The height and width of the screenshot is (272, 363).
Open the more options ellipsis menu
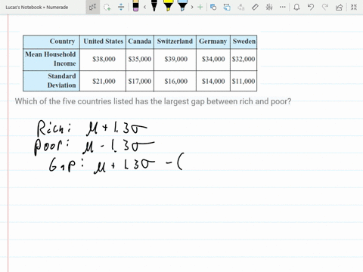pos(283,7)
